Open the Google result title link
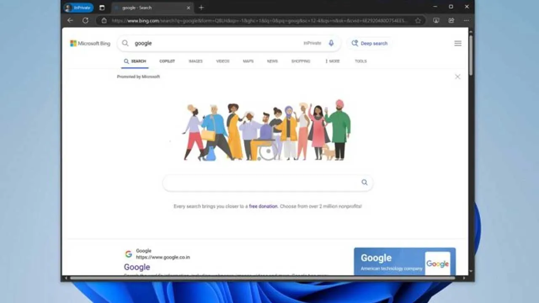 click(137, 267)
